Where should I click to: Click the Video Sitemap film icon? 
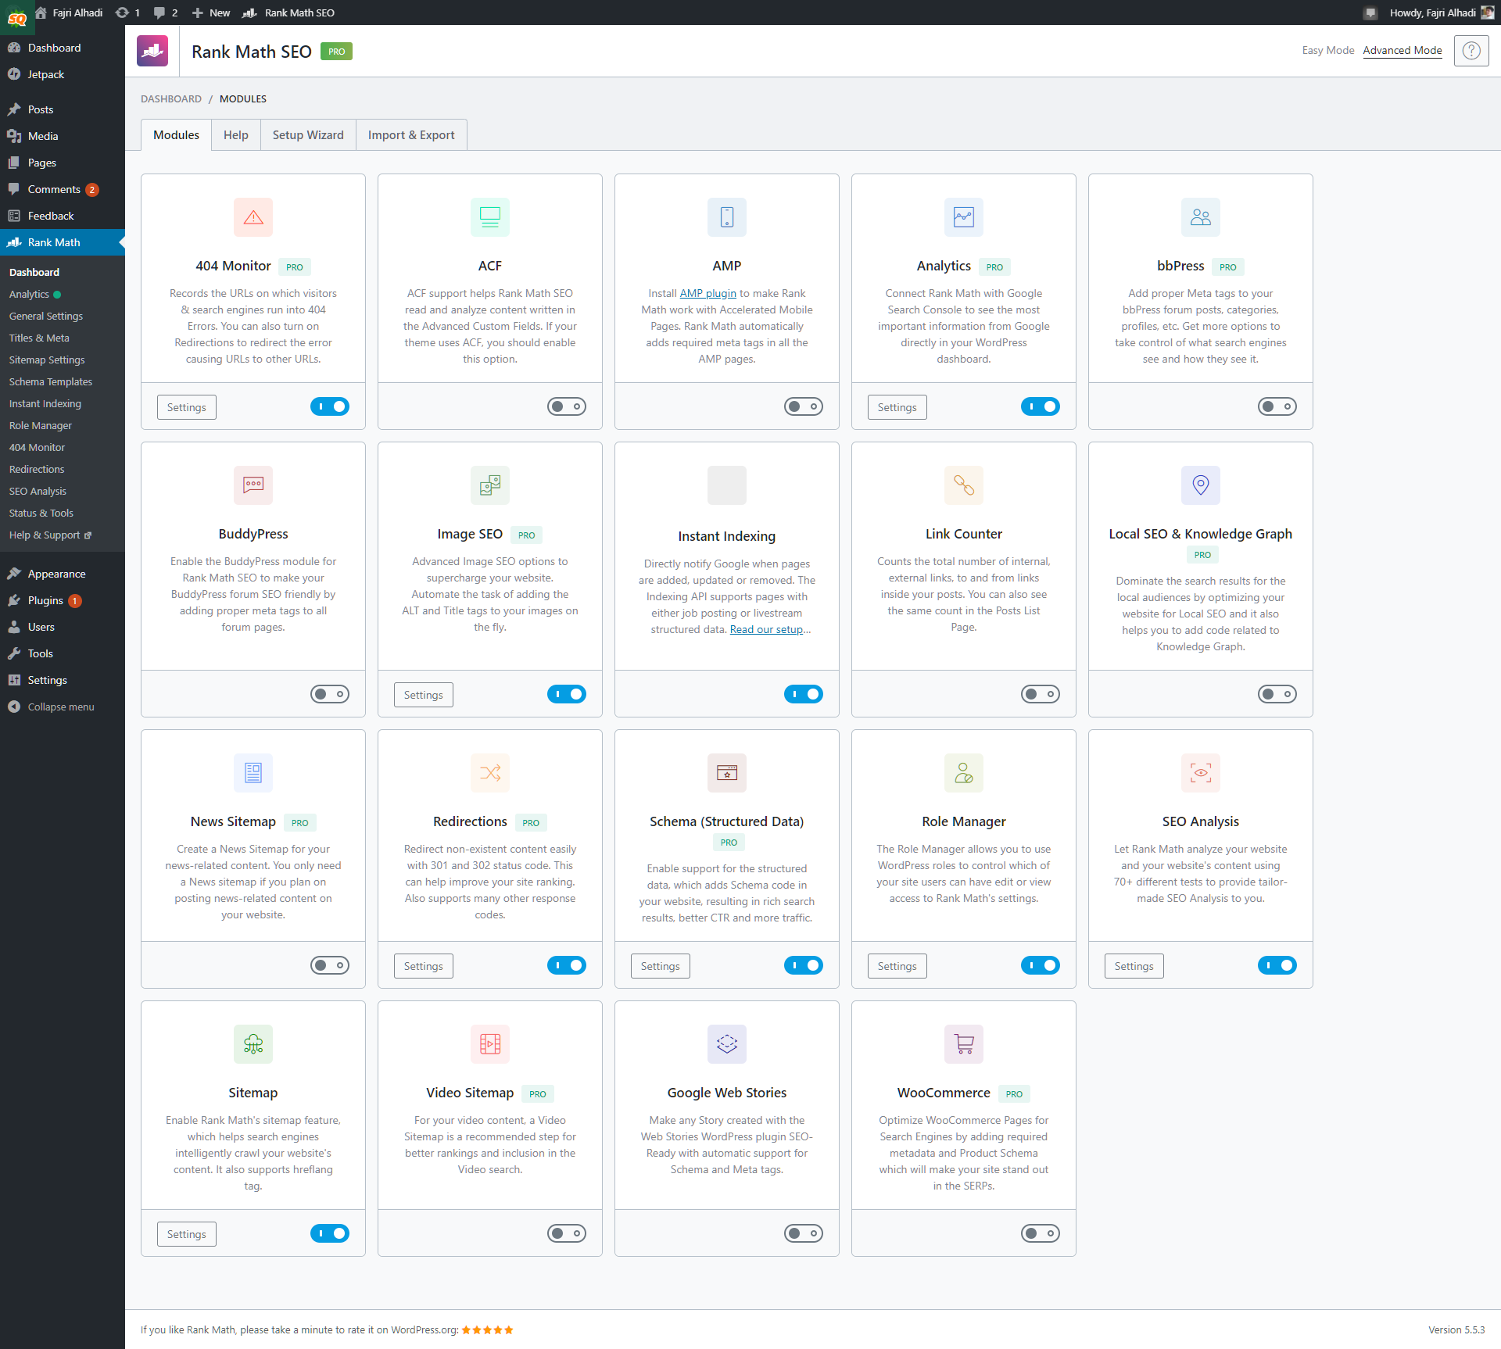coord(490,1044)
